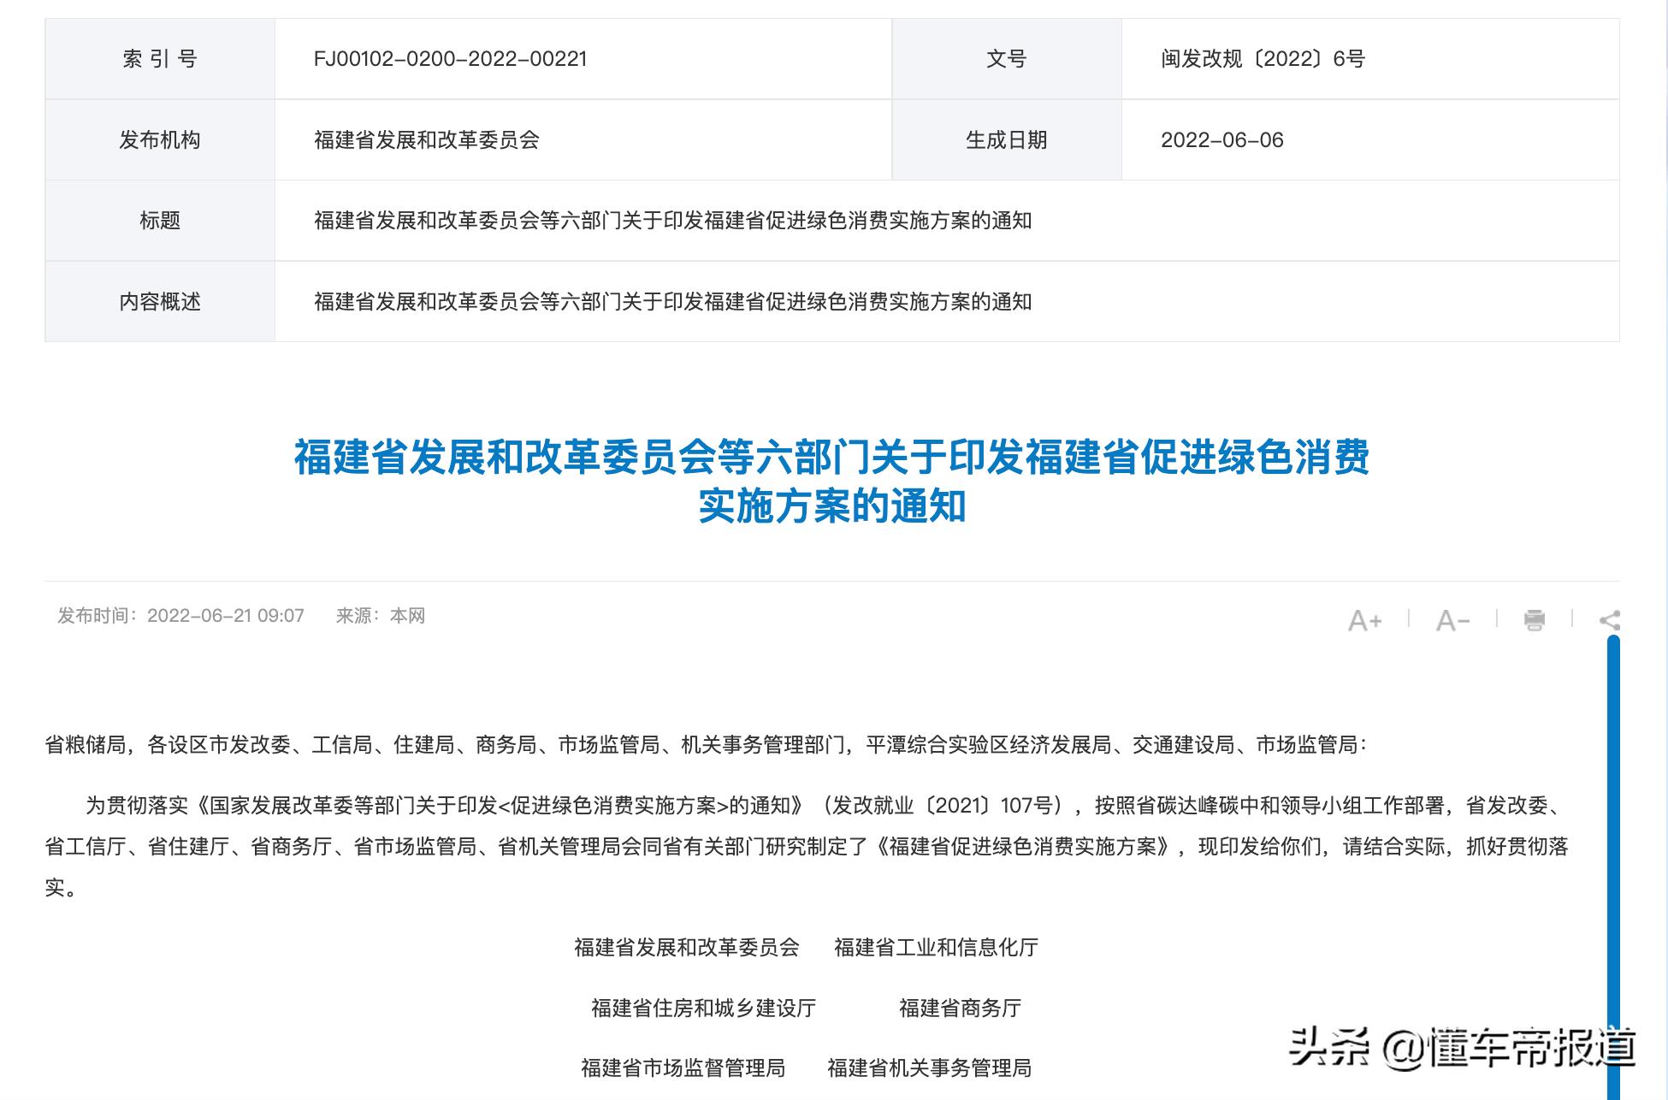Click signature 福建省住房和城乡建设厅

(x=703, y=1008)
